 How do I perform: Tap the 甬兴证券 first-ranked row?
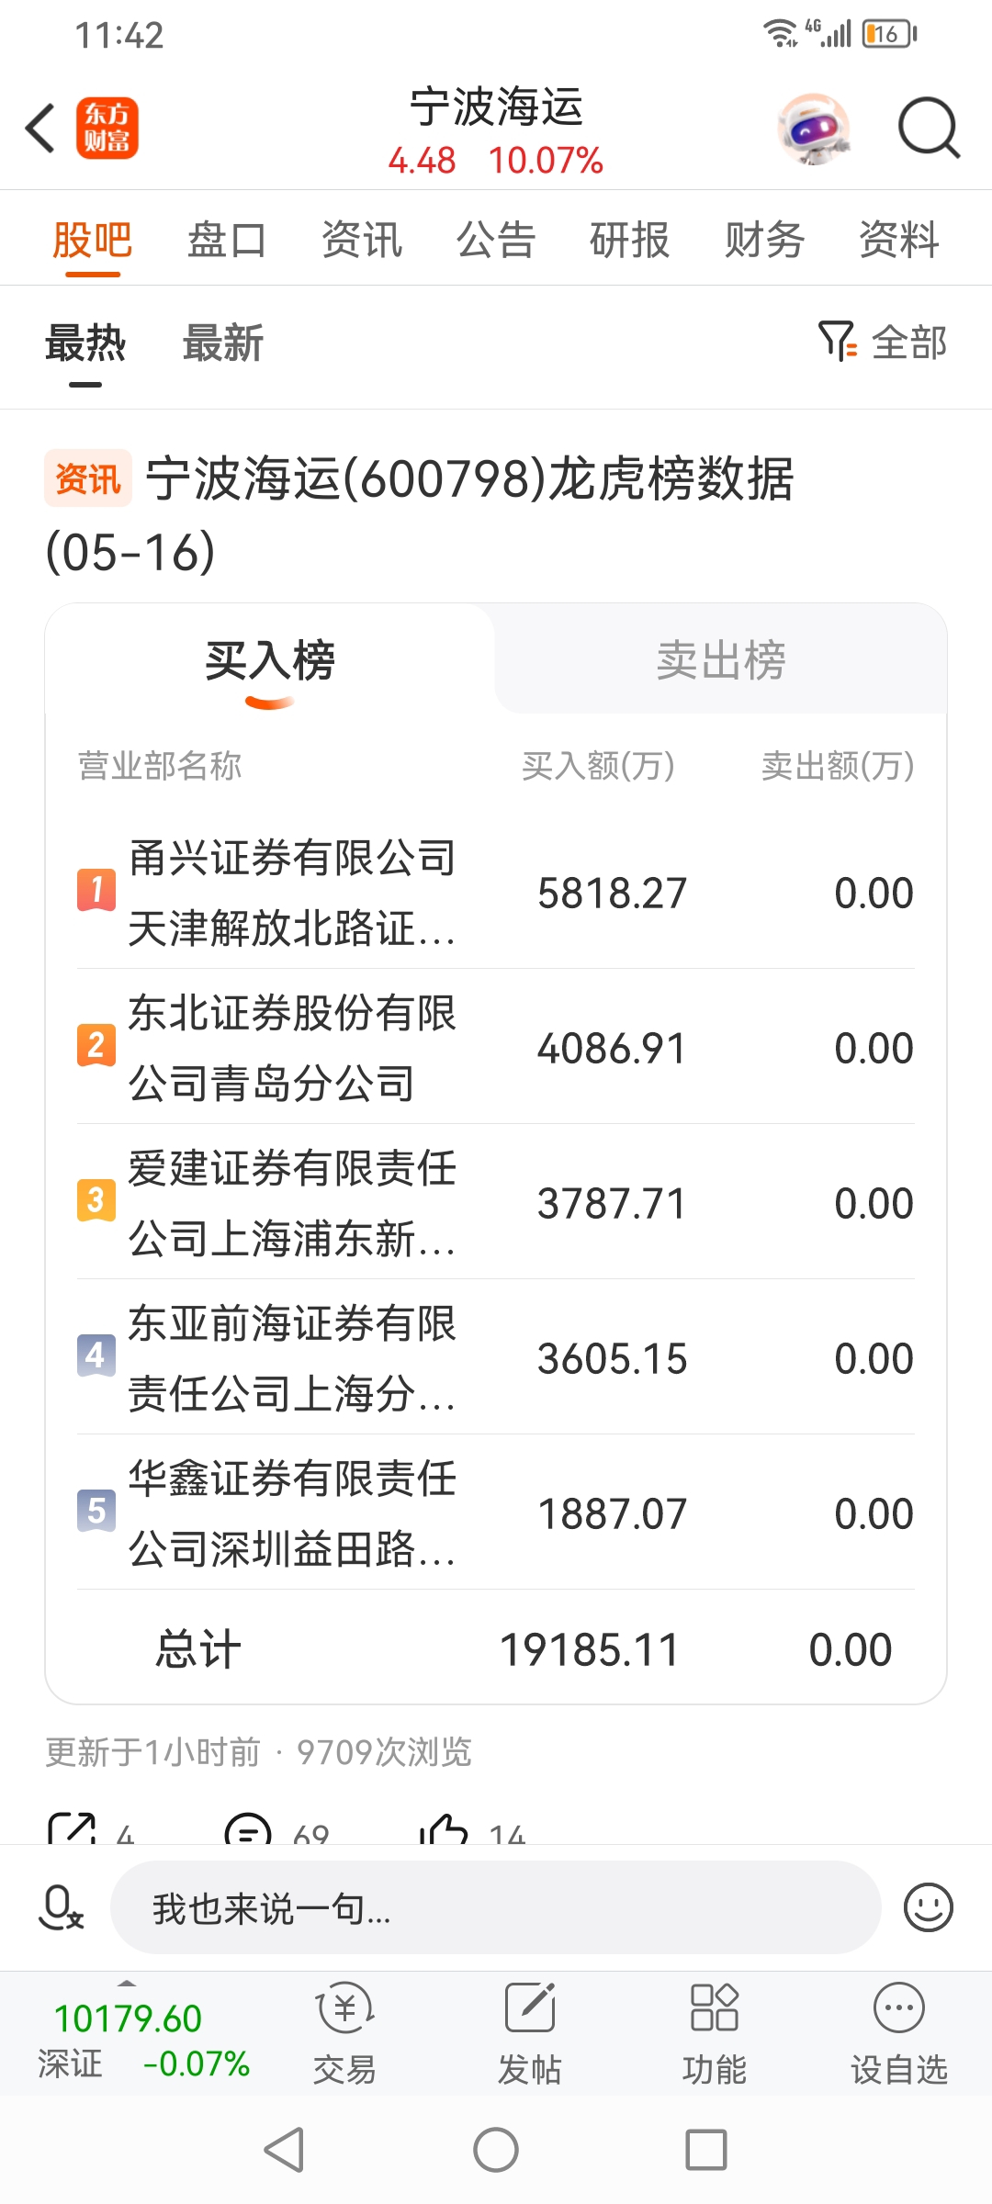pos(496,892)
